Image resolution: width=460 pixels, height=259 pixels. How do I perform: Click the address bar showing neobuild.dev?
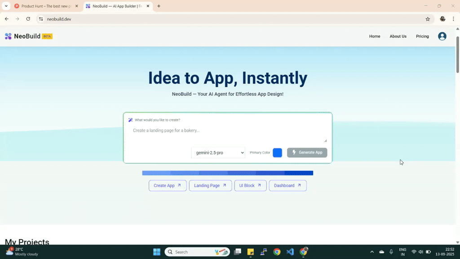tap(234, 19)
